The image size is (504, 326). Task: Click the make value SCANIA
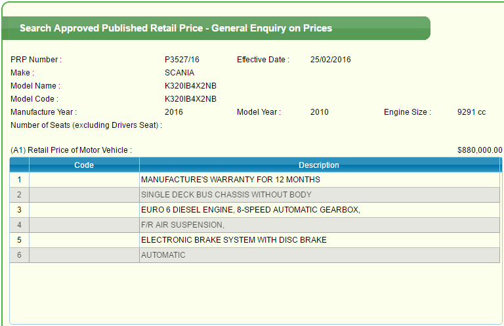click(179, 73)
